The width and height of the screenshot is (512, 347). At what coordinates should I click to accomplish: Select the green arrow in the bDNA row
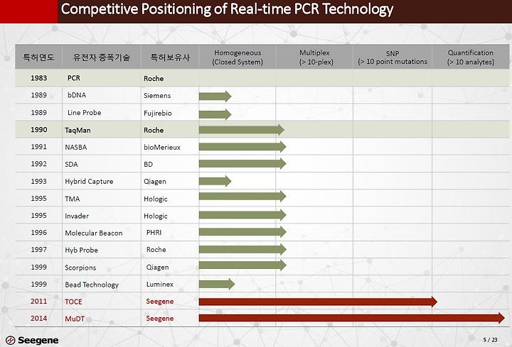pyautogui.click(x=215, y=97)
